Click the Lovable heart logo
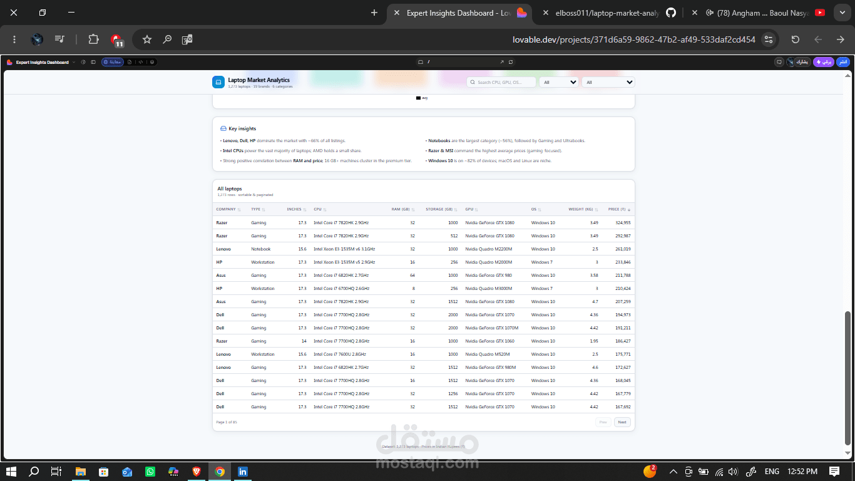The image size is (855, 481). pos(9,62)
